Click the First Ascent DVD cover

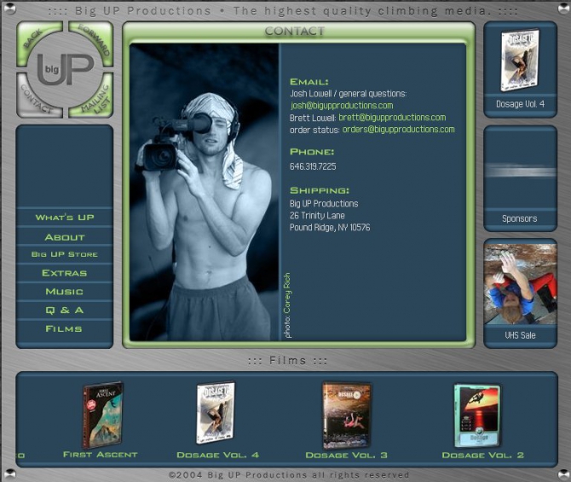(102, 415)
